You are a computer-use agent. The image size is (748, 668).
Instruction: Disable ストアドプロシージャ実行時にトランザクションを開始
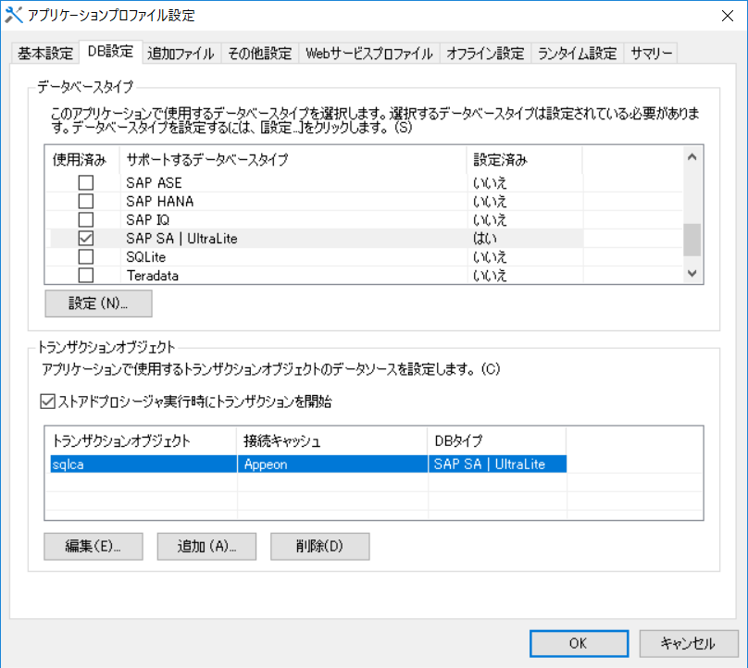47,402
